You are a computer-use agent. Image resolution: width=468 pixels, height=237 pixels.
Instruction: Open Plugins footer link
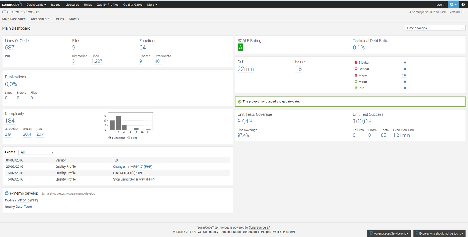click(266, 232)
